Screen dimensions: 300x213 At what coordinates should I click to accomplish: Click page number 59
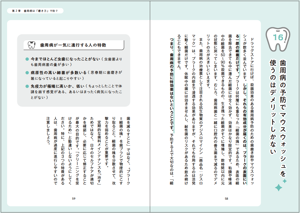point(74,199)
